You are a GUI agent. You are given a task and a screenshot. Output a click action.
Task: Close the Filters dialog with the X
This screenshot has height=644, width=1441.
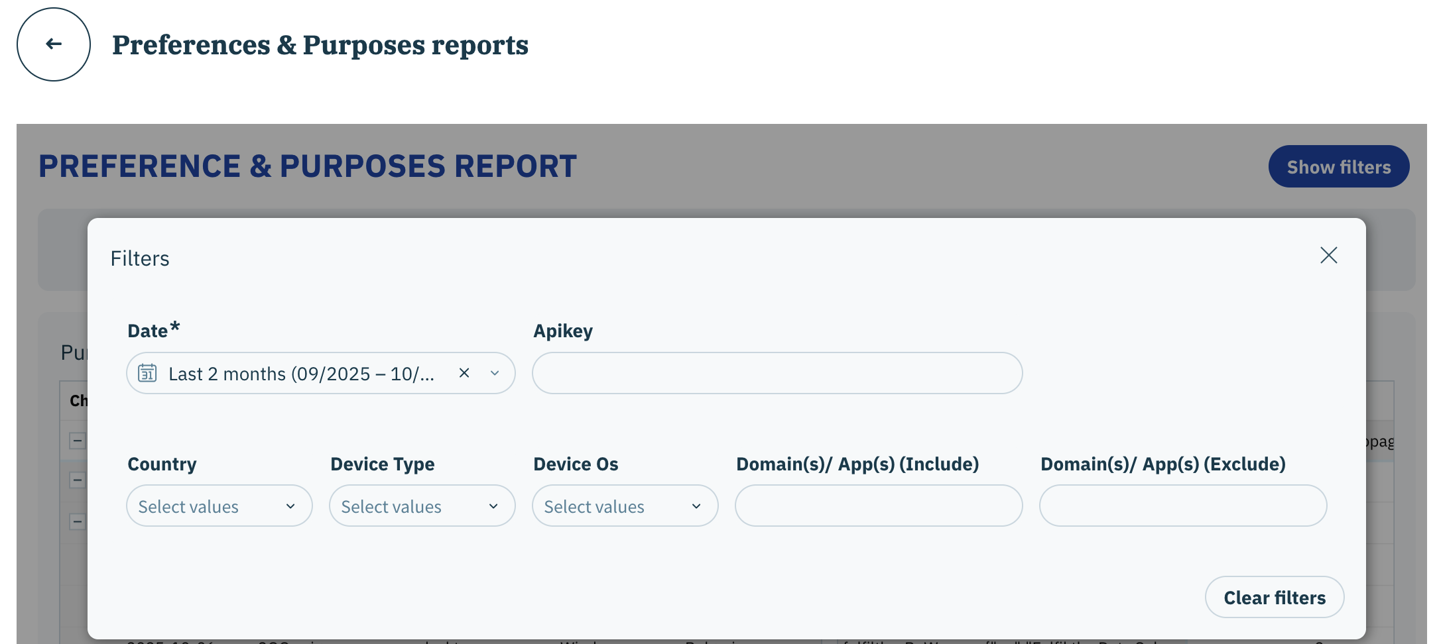[1328, 255]
